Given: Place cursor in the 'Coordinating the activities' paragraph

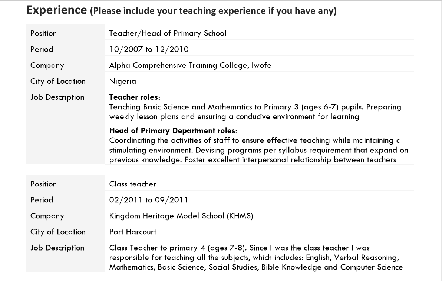Looking at the screenshot, I should (255, 150).
